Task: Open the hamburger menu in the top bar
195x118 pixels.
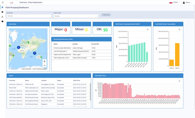Action: [x=3, y=2]
